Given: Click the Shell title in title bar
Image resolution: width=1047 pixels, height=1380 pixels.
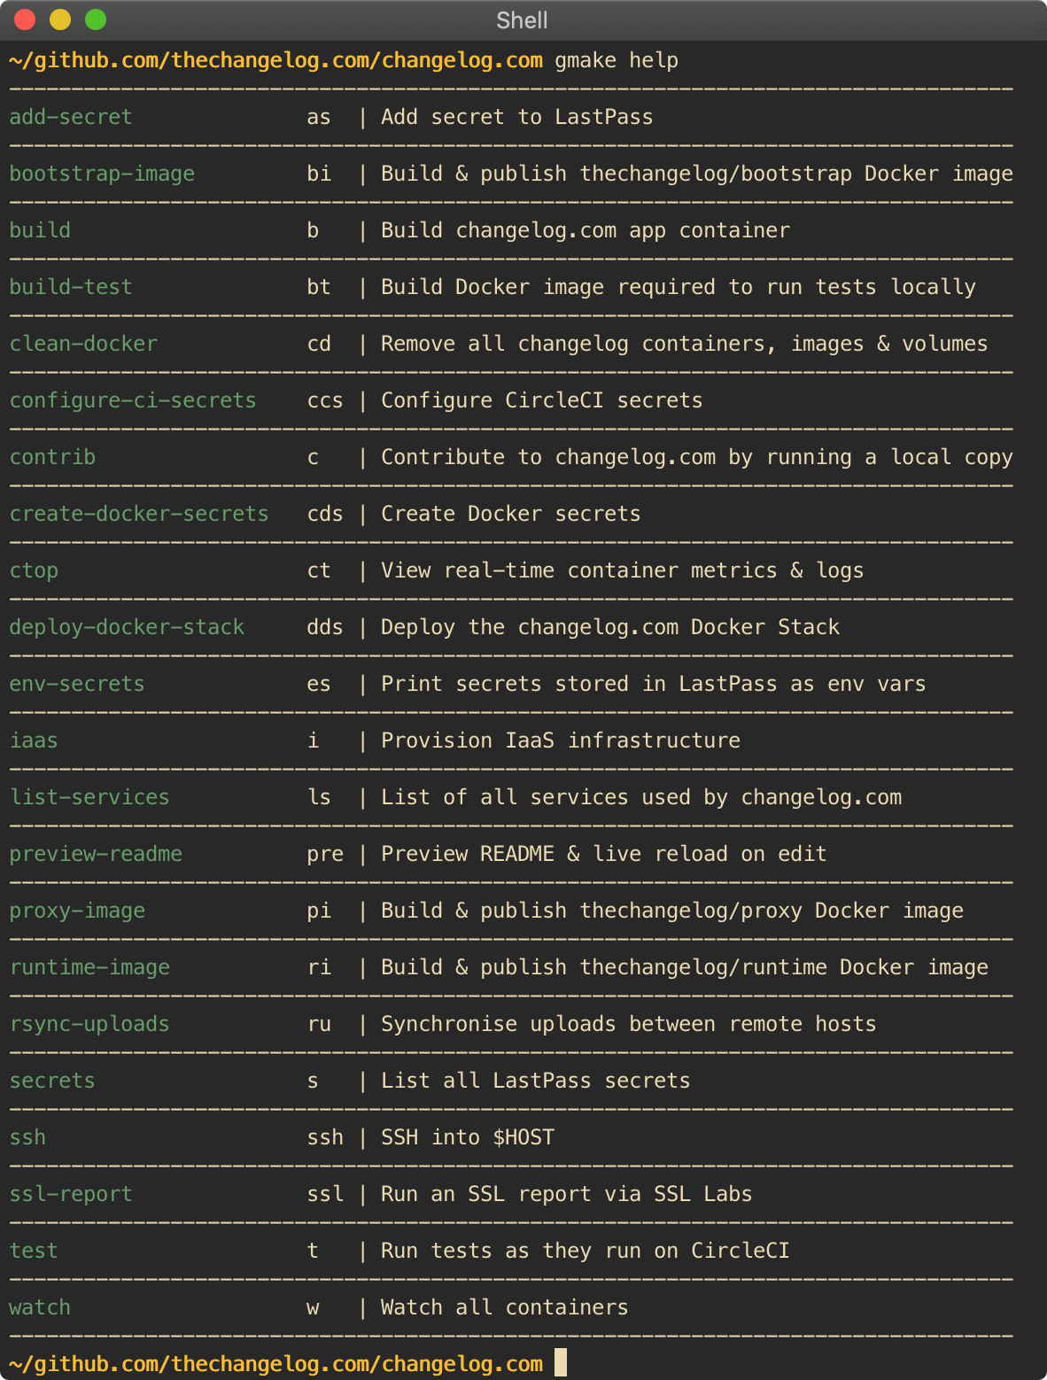Looking at the screenshot, I should [522, 20].
